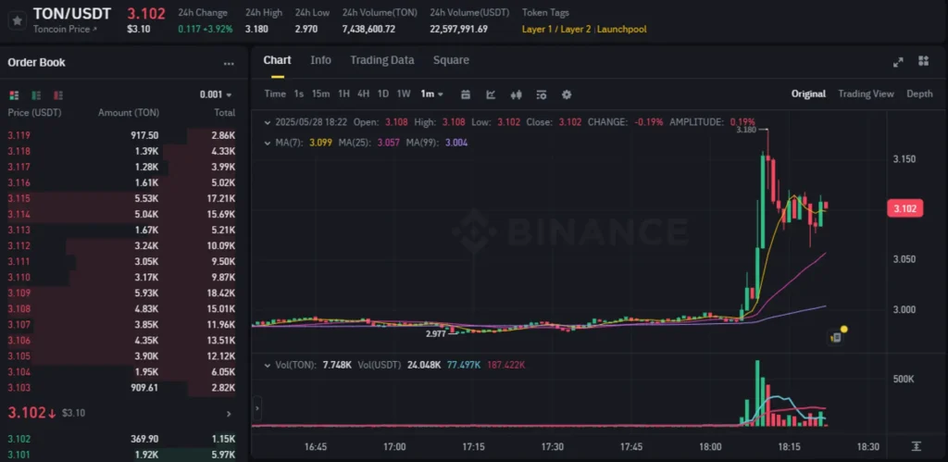Viewport: 948px width, 462px height.
Task: Open the order book three-dots menu
Action: 229,64
